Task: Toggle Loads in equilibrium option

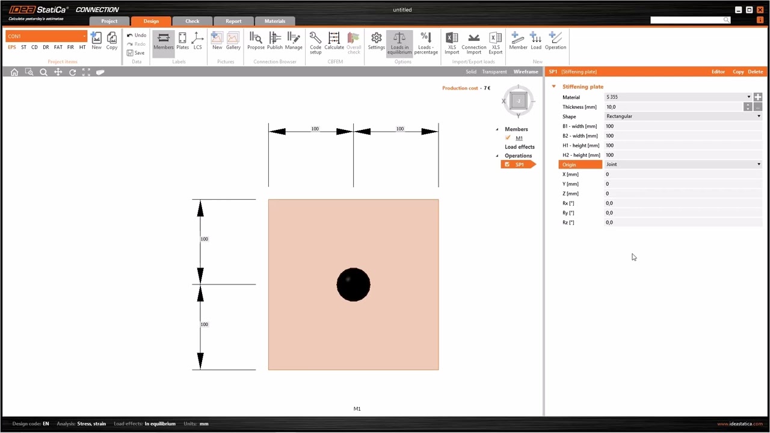Action: 399,43
